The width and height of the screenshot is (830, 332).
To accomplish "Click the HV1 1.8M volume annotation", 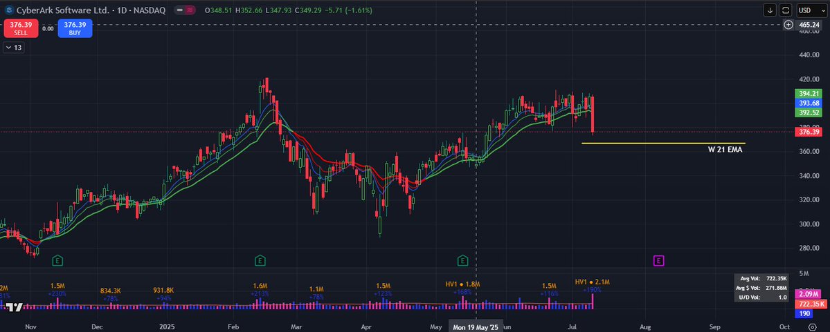I will 462,284.
